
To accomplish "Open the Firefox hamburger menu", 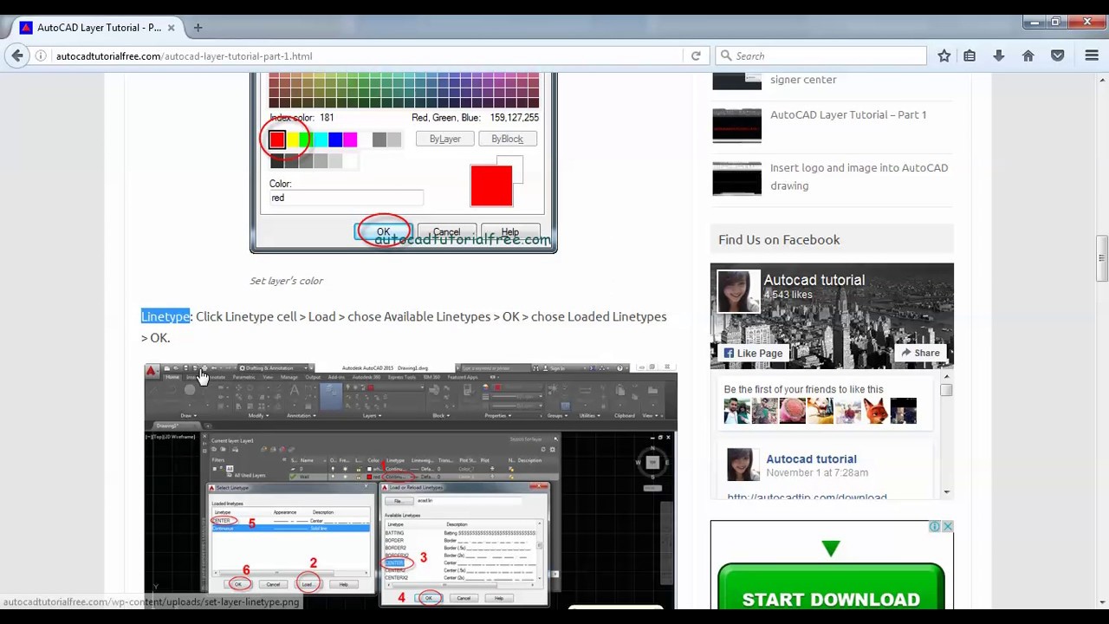I will point(1092,55).
